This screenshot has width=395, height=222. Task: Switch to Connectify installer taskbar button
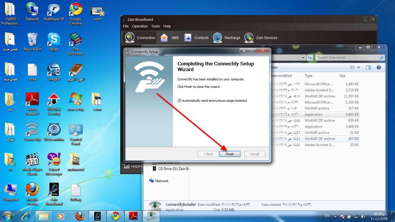pos(151,216)
